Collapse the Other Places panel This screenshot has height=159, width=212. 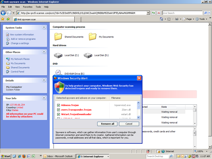pyautogui.click(x=44, y=52)
